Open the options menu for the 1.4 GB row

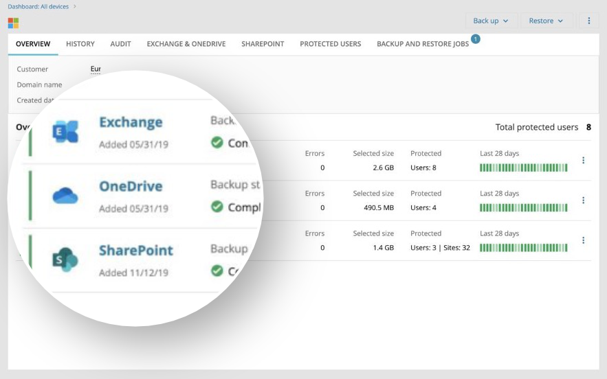click(584, 240)
